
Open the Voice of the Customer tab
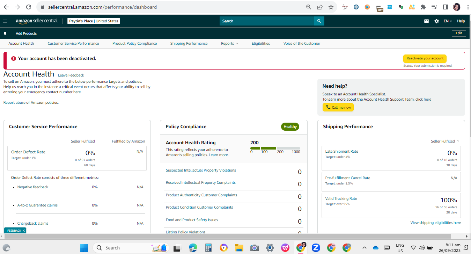coord(302,43)
